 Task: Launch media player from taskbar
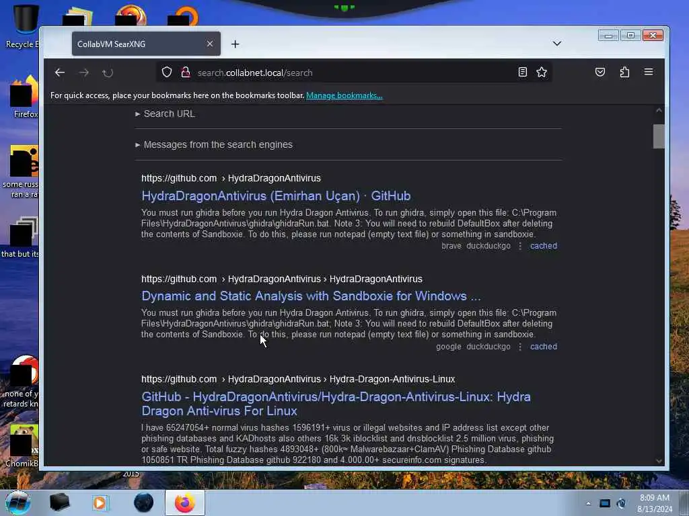(x=100, y=503)
